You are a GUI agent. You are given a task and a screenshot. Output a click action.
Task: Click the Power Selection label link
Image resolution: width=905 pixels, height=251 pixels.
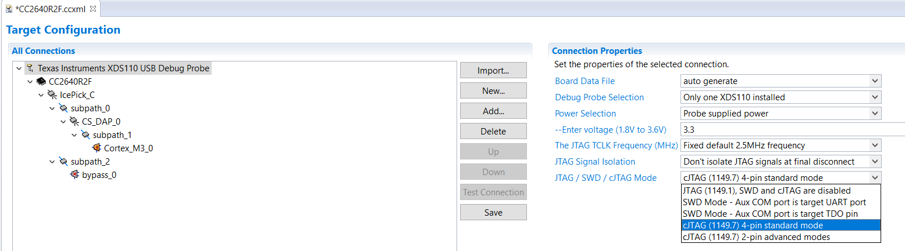click(585, 114)
